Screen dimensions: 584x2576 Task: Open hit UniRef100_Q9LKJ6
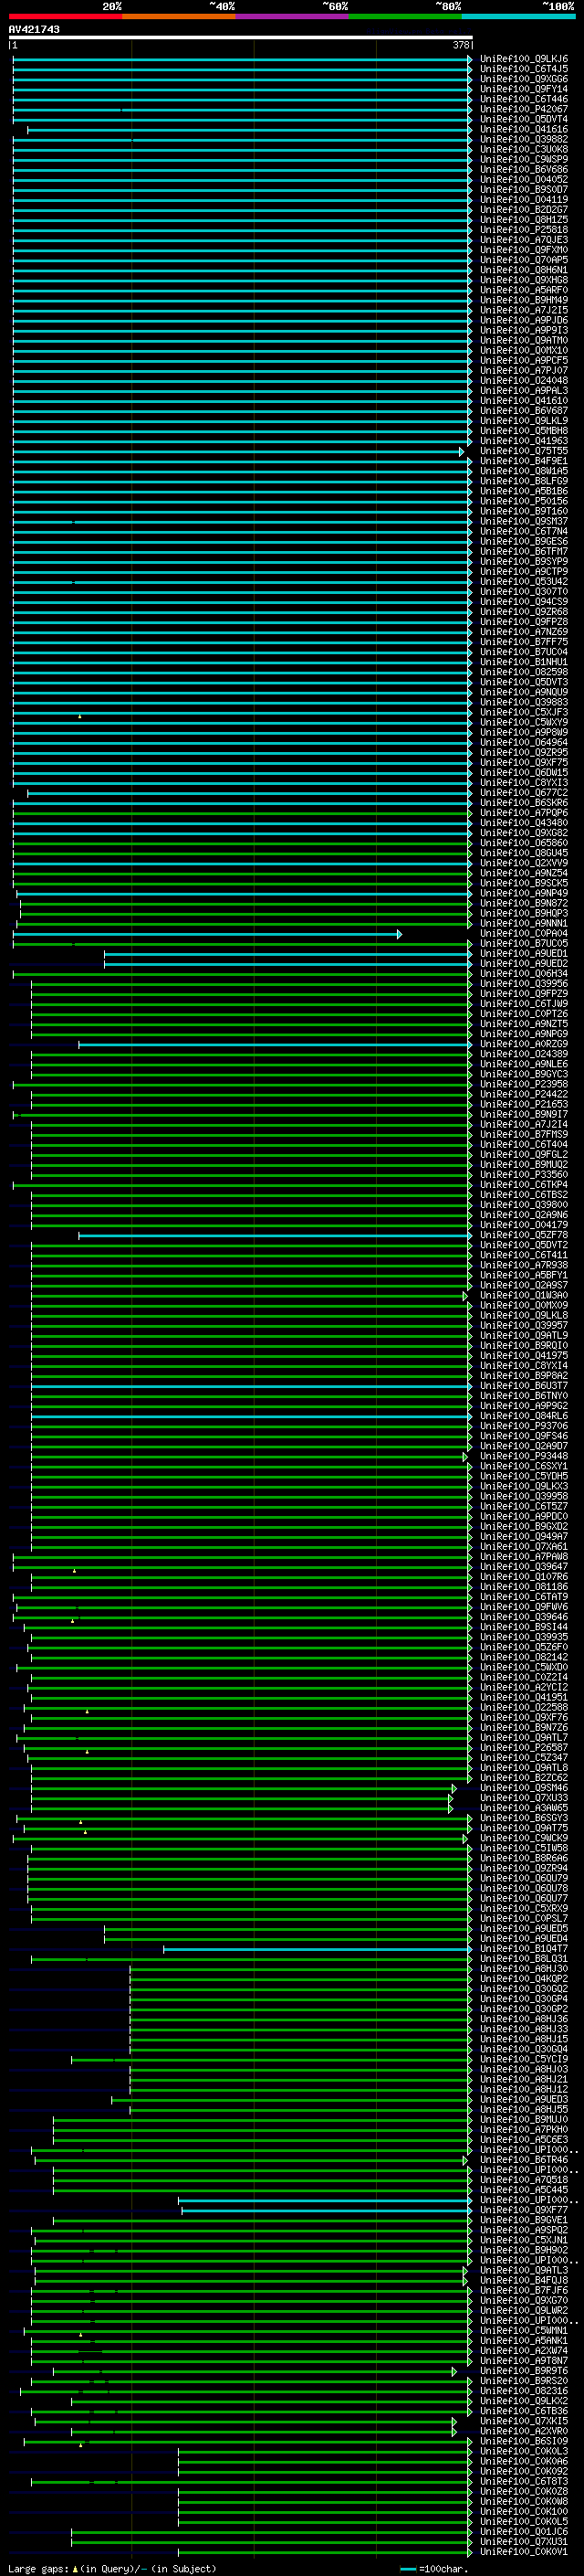524,59
